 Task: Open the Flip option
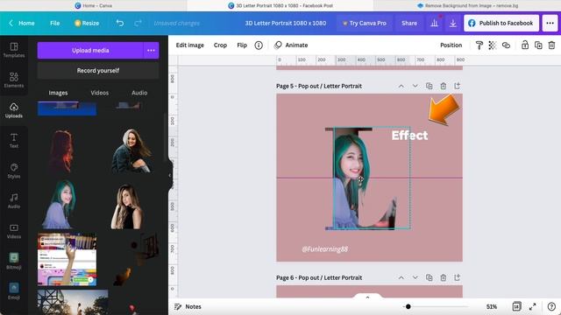[x=242, y=45]
